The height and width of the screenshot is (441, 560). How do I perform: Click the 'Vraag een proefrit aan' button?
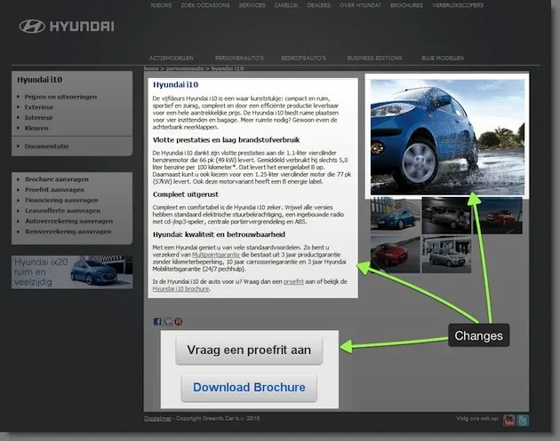(249, 350)
